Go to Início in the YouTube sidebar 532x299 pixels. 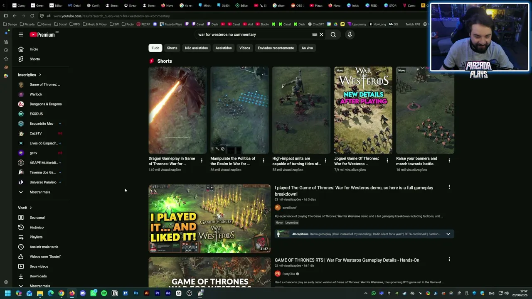click(42, 49)
